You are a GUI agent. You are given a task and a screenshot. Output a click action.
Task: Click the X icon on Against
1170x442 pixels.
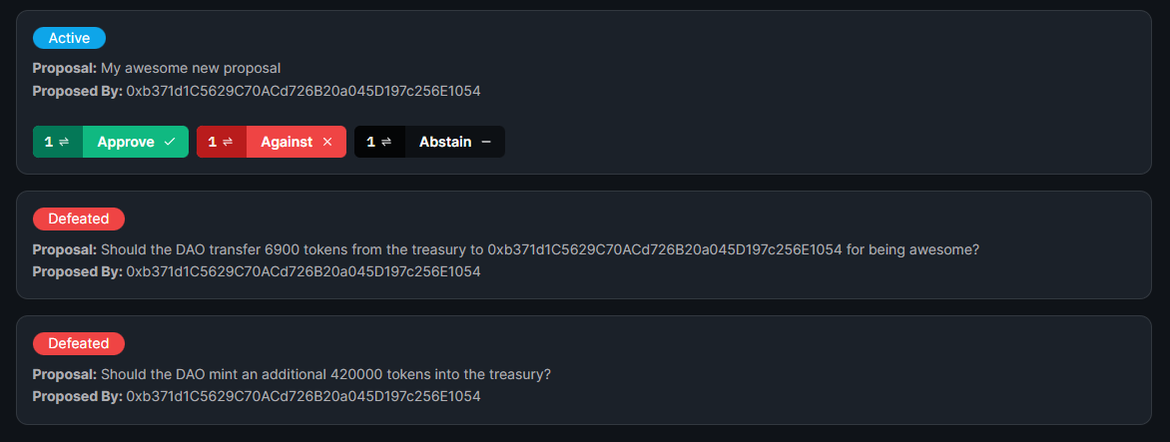point(327,142)
